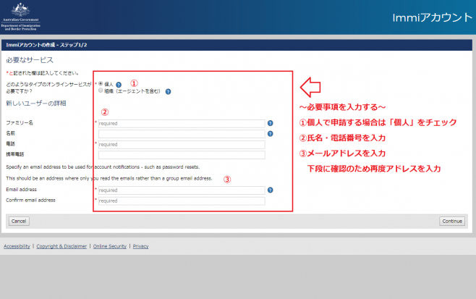This screenshot has width=476, height=299.
Task: Open help for Email address field
Action: coord(270,190)
